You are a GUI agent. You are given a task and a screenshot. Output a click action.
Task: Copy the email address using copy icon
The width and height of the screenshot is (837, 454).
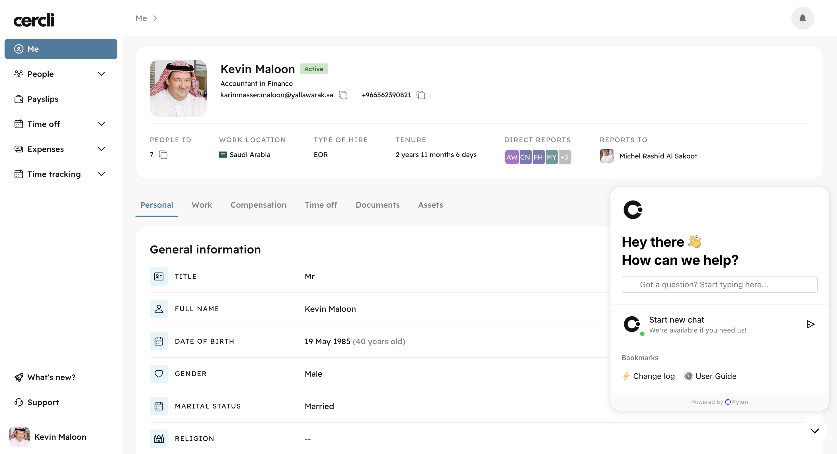tap(343, 95)
